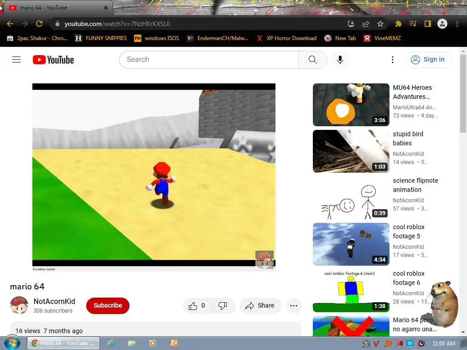Open the XP Horror Download bookmark
Viewport: 467px width, 350px height.
point(286,38)
